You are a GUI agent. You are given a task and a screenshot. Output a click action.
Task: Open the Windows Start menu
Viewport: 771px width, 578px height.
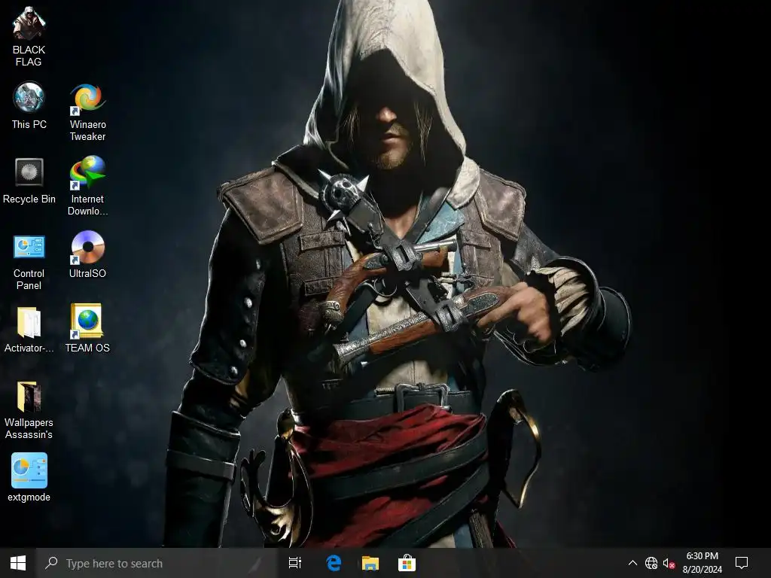pyautogui.click(x=18, y=563)
